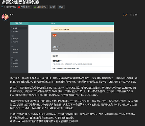Click 立即查看 in the yellow ticket notice
145x126 pixels.
click(x=66, y=29)
